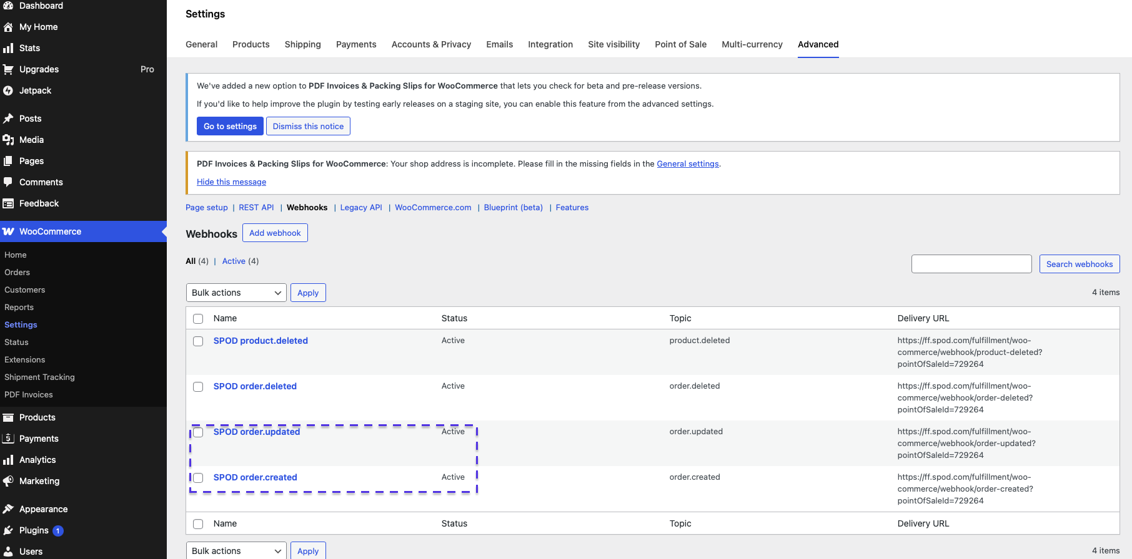Tick the select-all checkbox in table footer

[198, 524]
